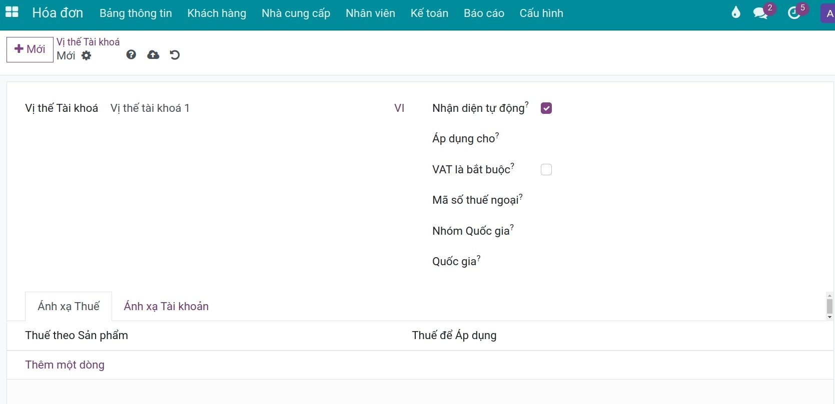Switch to the Ánh xạ Thuế tab

pyautogui.click(x=69, y=306)
